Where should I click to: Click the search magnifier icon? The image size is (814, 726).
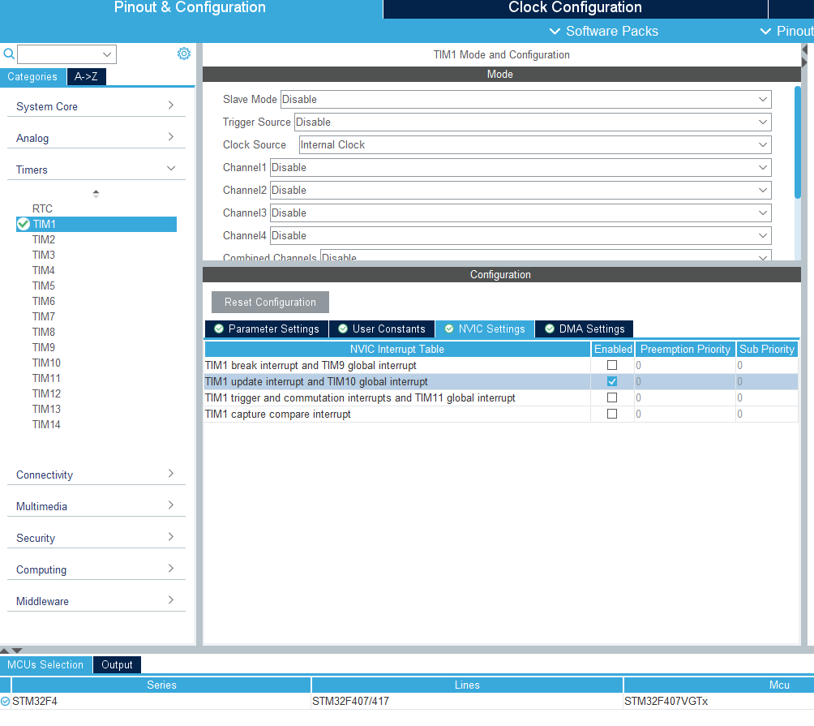coord(9,54)
